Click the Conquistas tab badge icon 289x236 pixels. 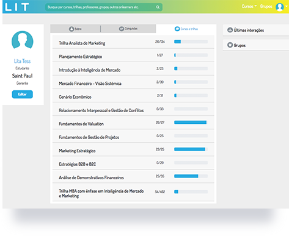coord(122,29)
